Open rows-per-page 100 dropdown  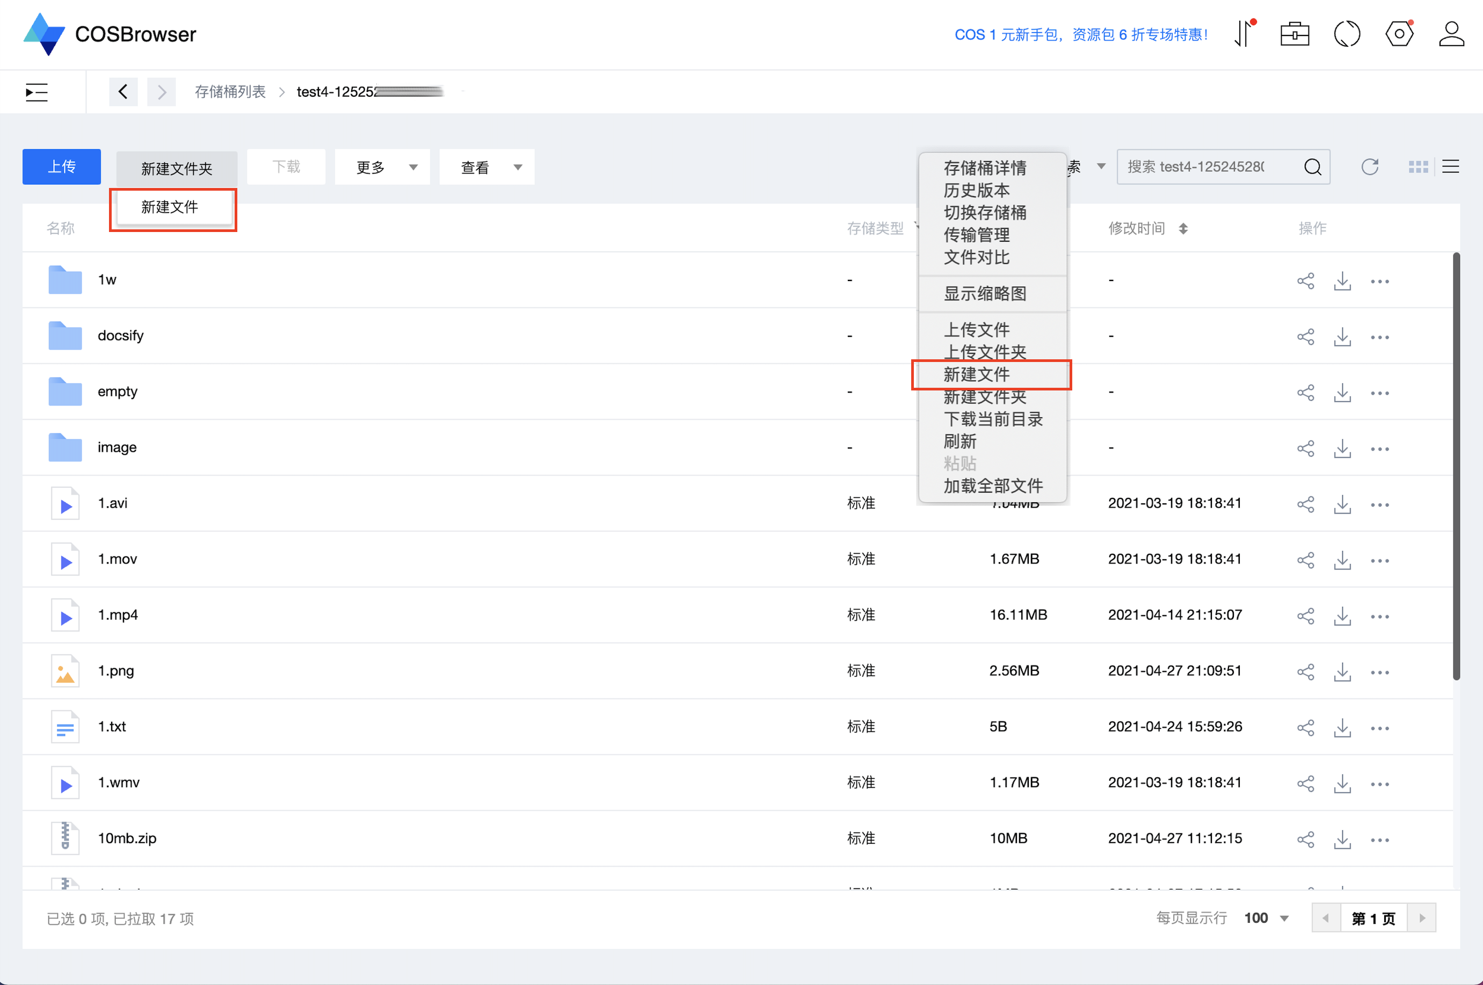pos(1267,918)
